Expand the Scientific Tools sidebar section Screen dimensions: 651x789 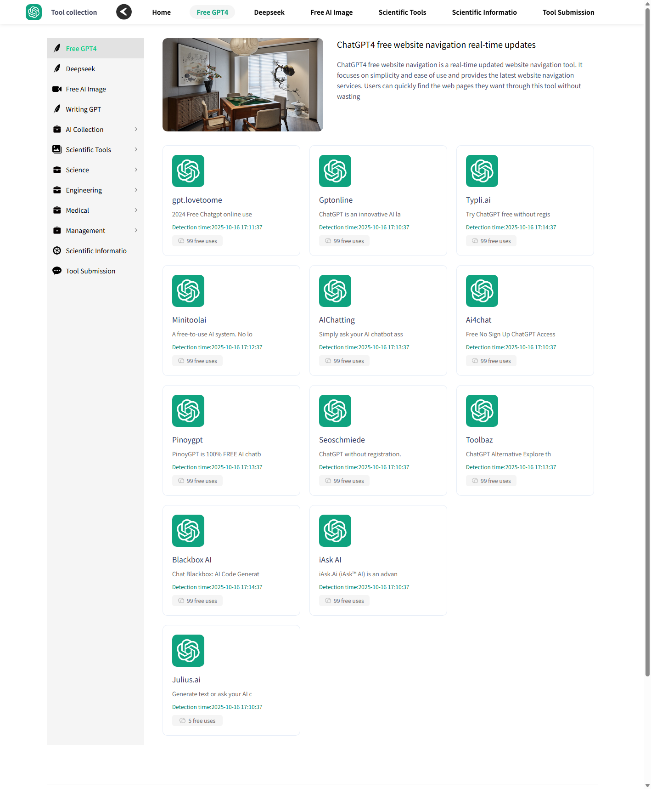tap(136, 150)
